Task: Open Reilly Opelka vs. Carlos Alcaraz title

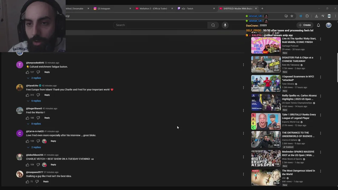Action: pos(299,97)
